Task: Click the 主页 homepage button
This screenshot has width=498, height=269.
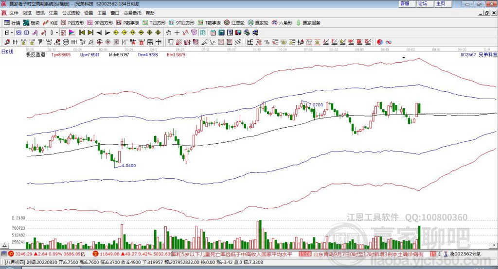Action: click(443, 3)
